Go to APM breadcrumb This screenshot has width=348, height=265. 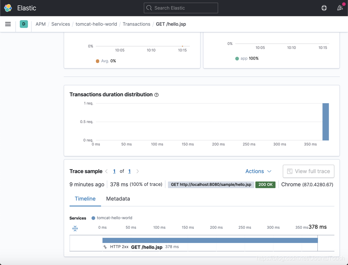coord(41,24)
